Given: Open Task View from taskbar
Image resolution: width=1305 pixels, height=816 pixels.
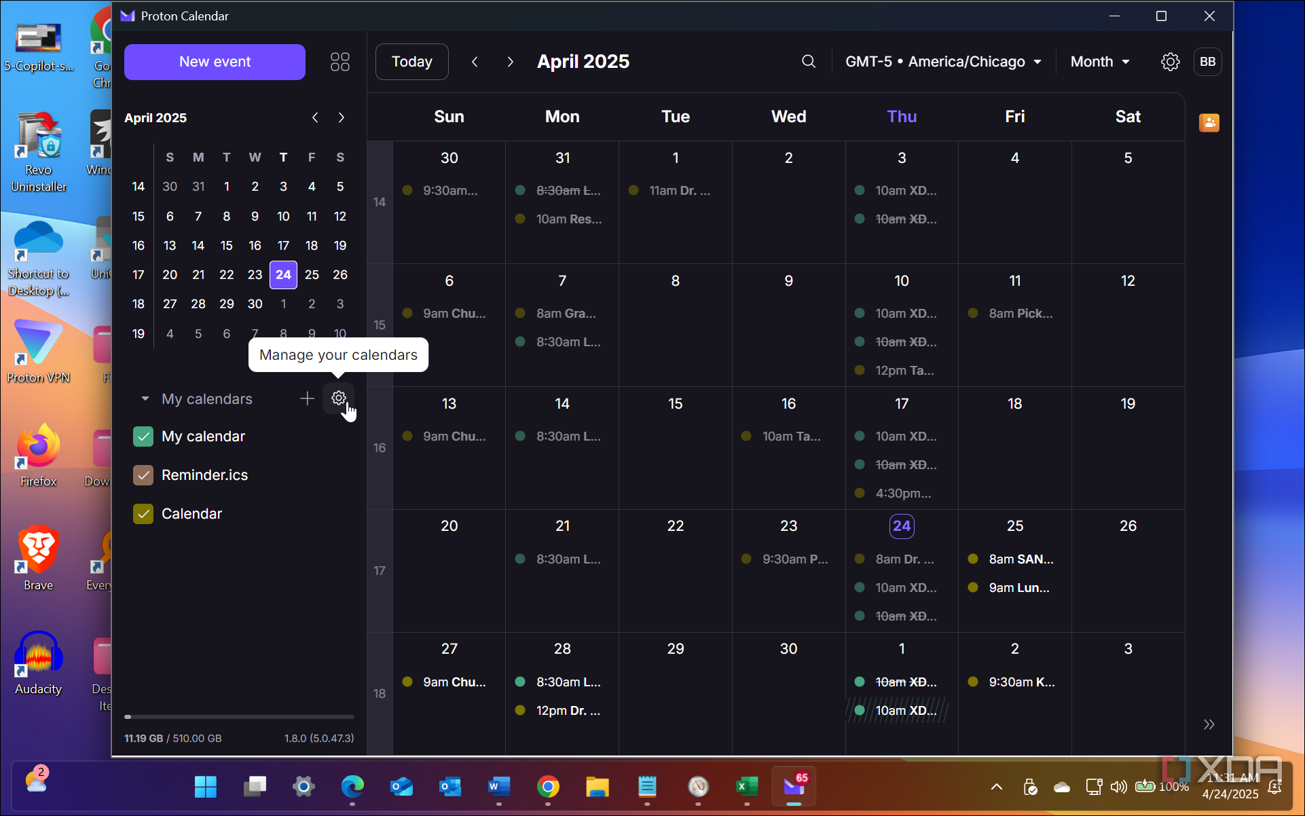Looking at the screenshot, I should (x=255, y=787).
